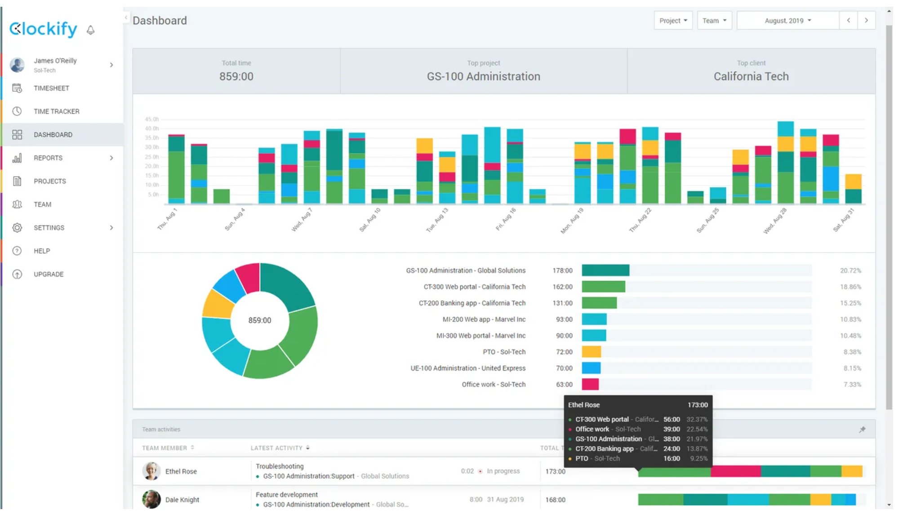This screenshot has height=519, width=903.
Task: Open the Project dropdown
Action: pyautogui.click(x=673, y=21)
